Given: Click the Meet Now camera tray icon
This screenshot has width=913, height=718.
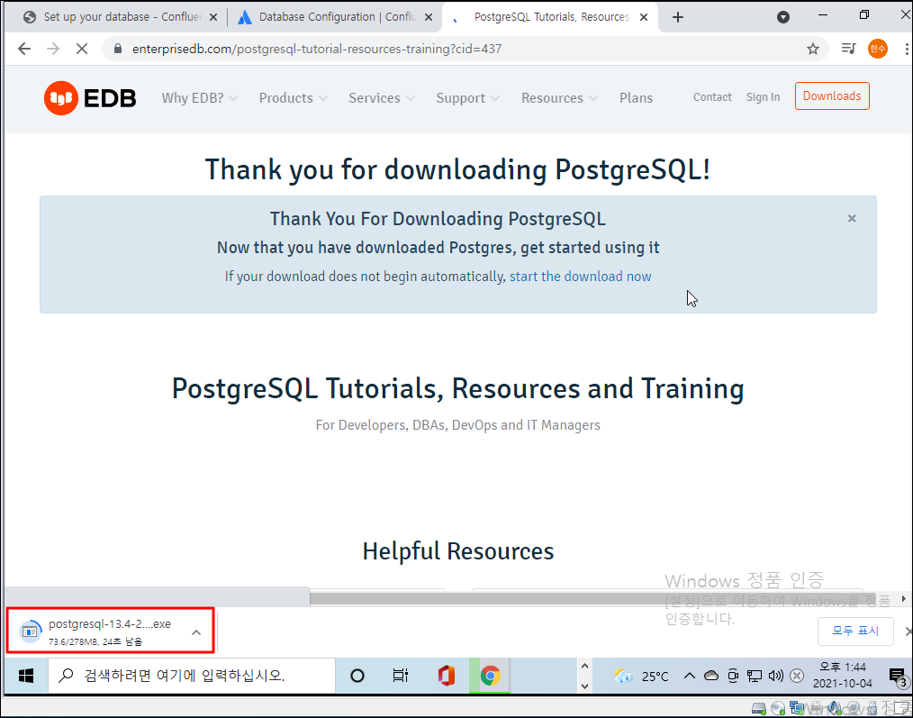Looking at the screenshot, I should tap(733, 676).
